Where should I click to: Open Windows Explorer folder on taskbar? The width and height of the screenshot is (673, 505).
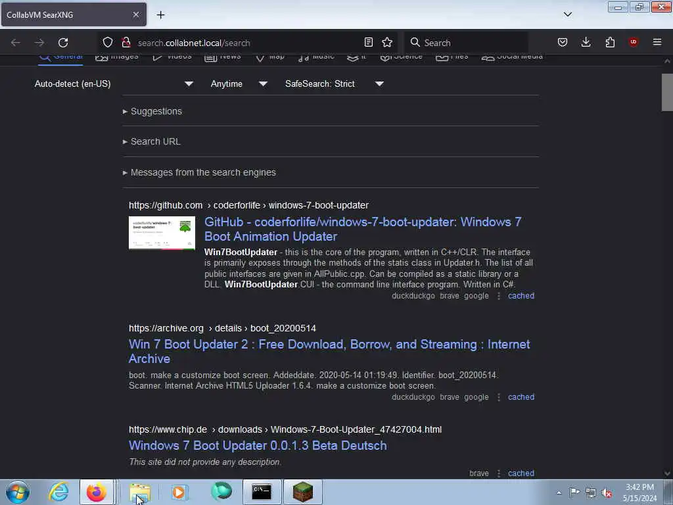point(140,492)
